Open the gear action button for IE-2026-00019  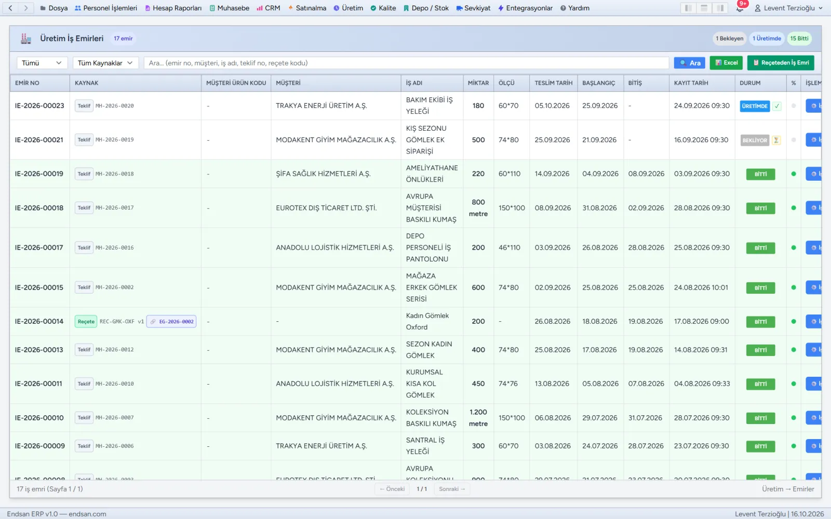[814, 174]
